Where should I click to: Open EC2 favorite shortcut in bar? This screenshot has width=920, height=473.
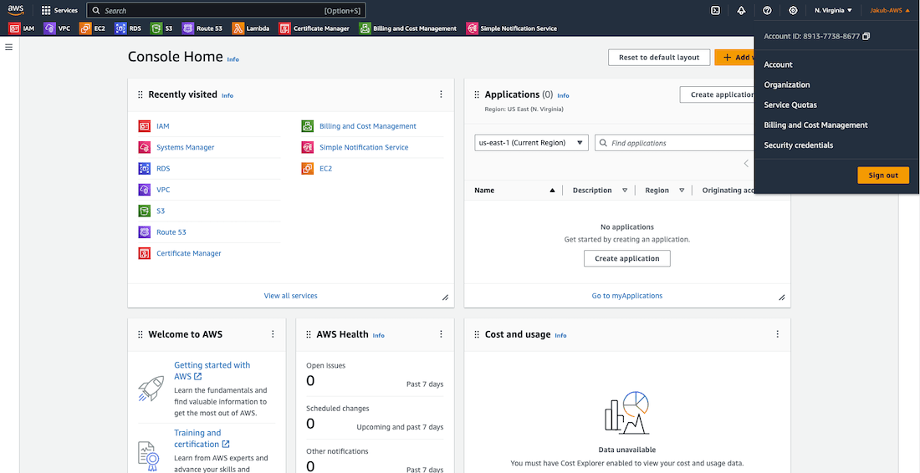pyautogui.click(x=92, y=28)
